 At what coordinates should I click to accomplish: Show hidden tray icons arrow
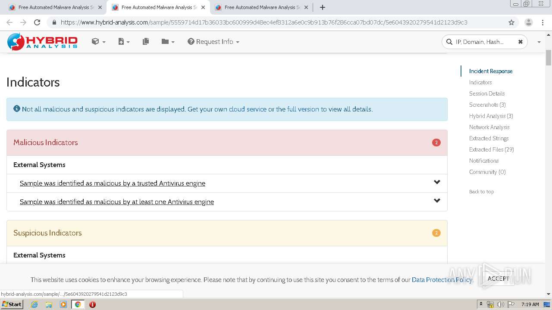[x=481, y=304]
